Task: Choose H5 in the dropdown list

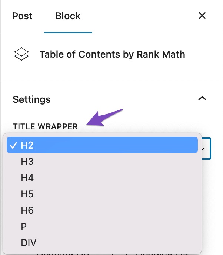Action: pos(27,194)
